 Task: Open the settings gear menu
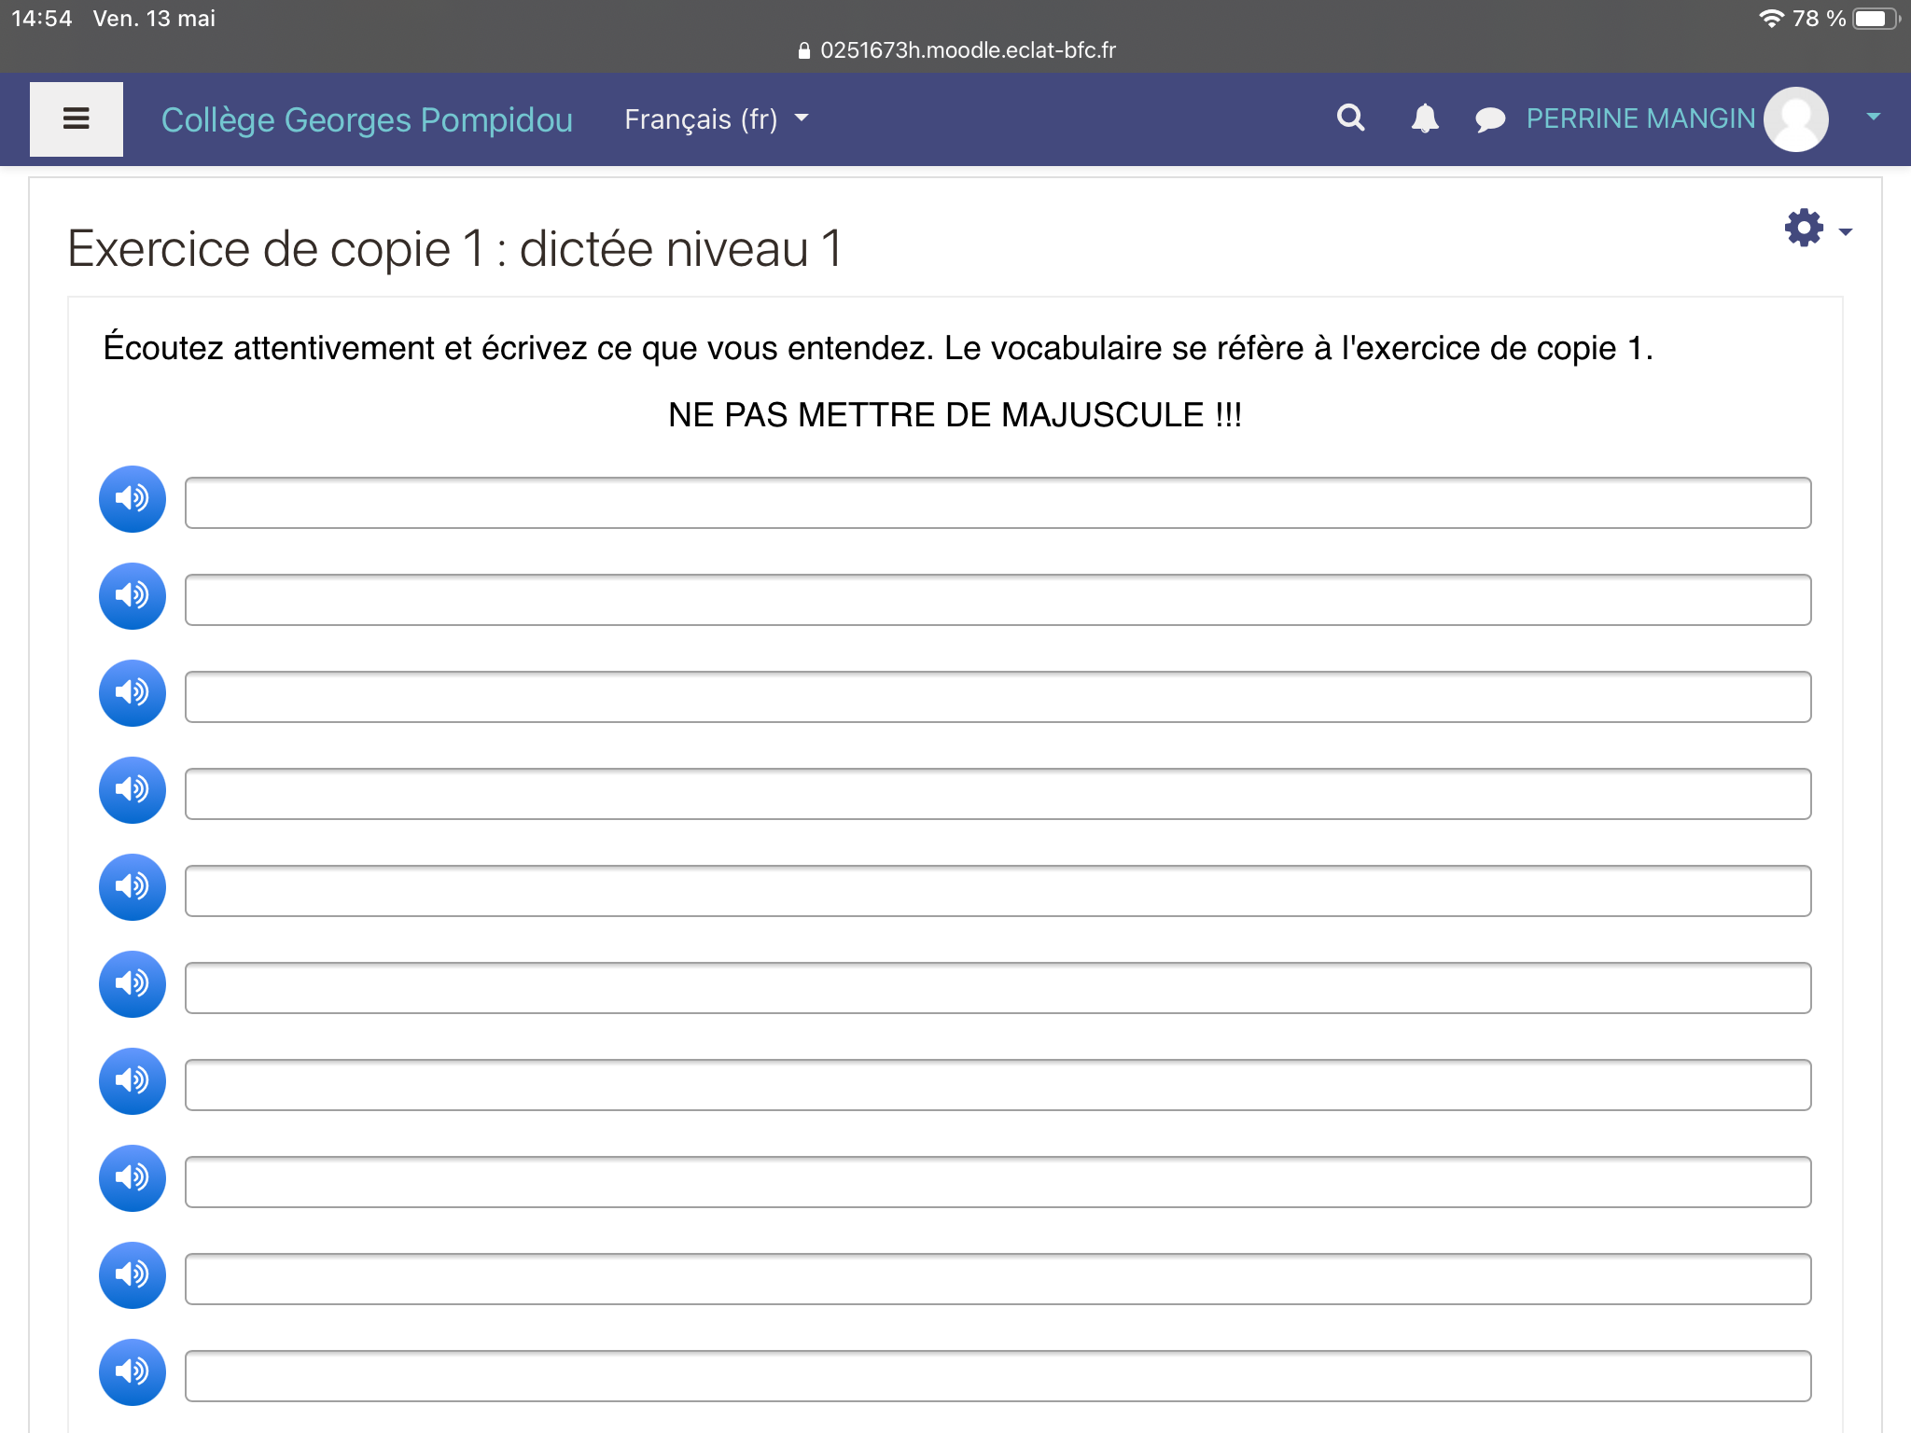pyautogui.click(x=1804, y=228)
